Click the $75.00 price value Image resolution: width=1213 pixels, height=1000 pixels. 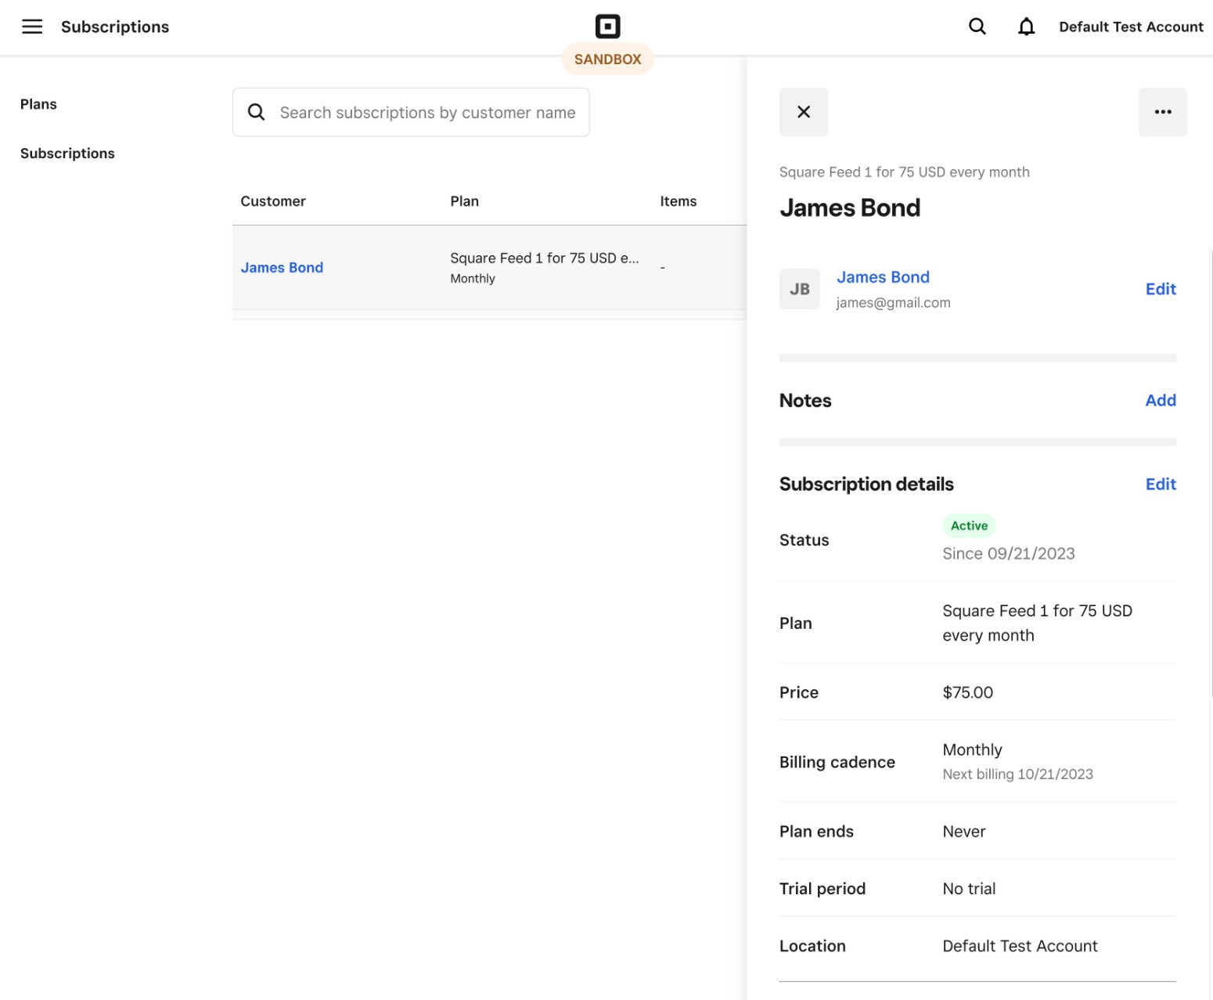[x=967, y=692]
